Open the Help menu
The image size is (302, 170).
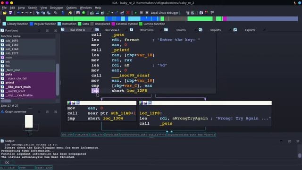[x=98, y=8]
